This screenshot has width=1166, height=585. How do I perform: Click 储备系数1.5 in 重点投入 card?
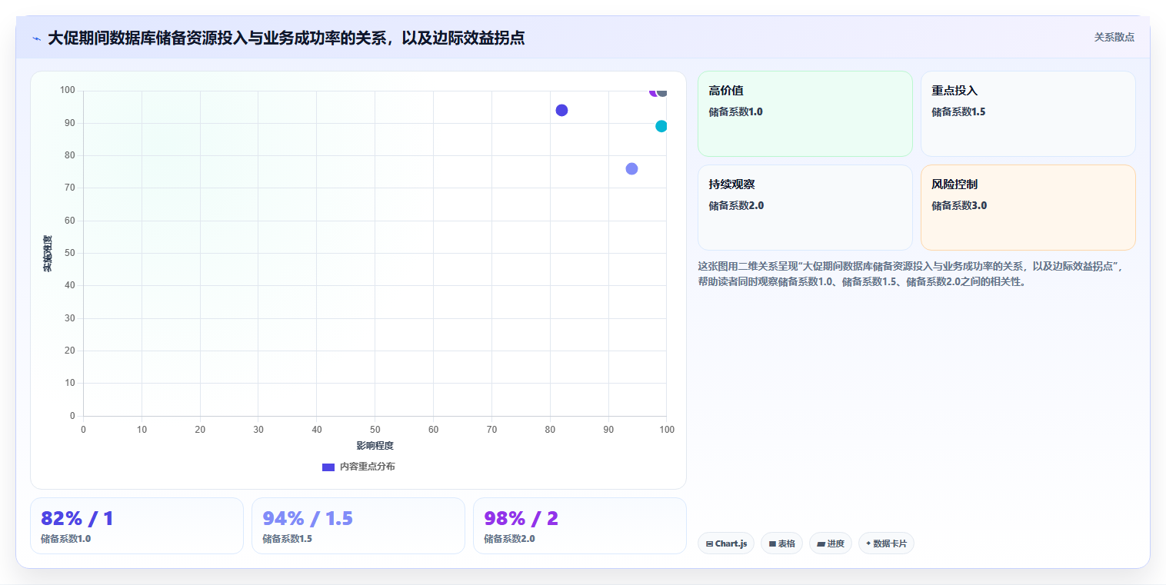958,111
